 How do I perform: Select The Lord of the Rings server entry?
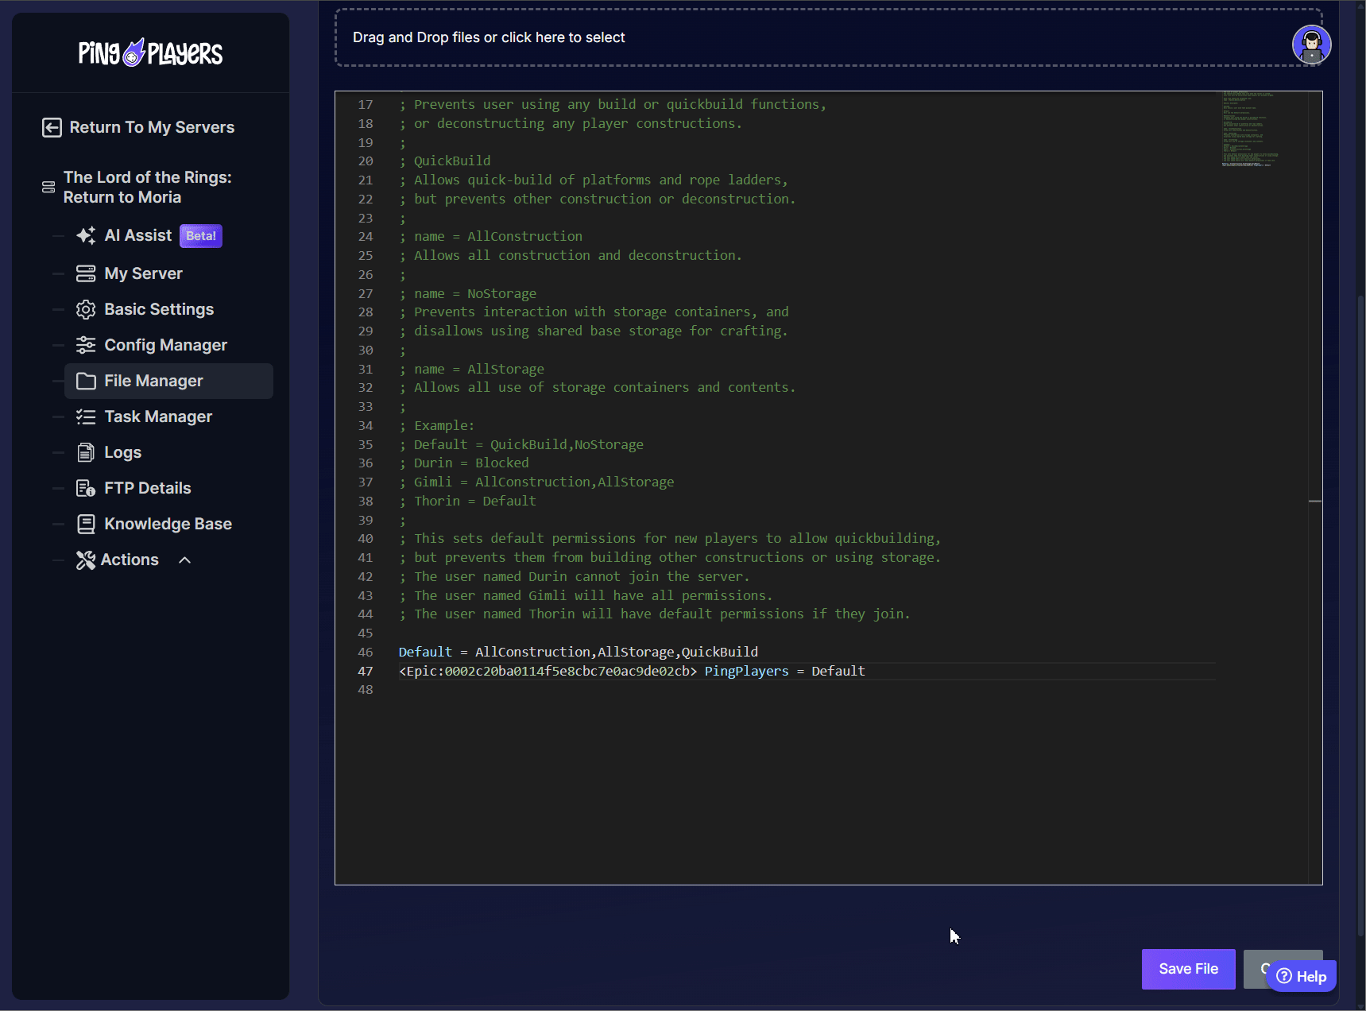pos(147,188)
